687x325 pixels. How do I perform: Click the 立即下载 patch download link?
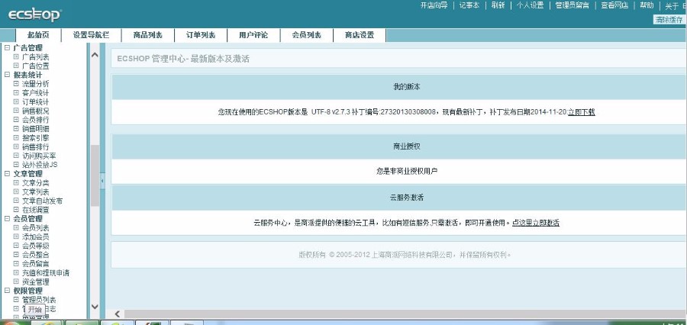581,112
